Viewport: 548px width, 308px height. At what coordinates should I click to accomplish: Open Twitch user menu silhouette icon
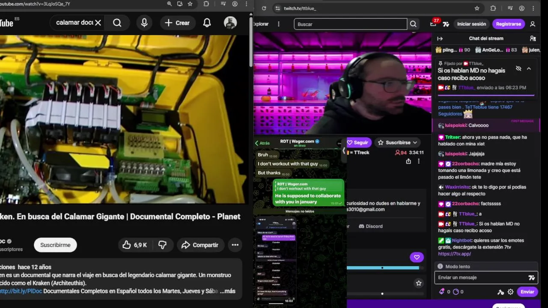click(x=533, y=24)
